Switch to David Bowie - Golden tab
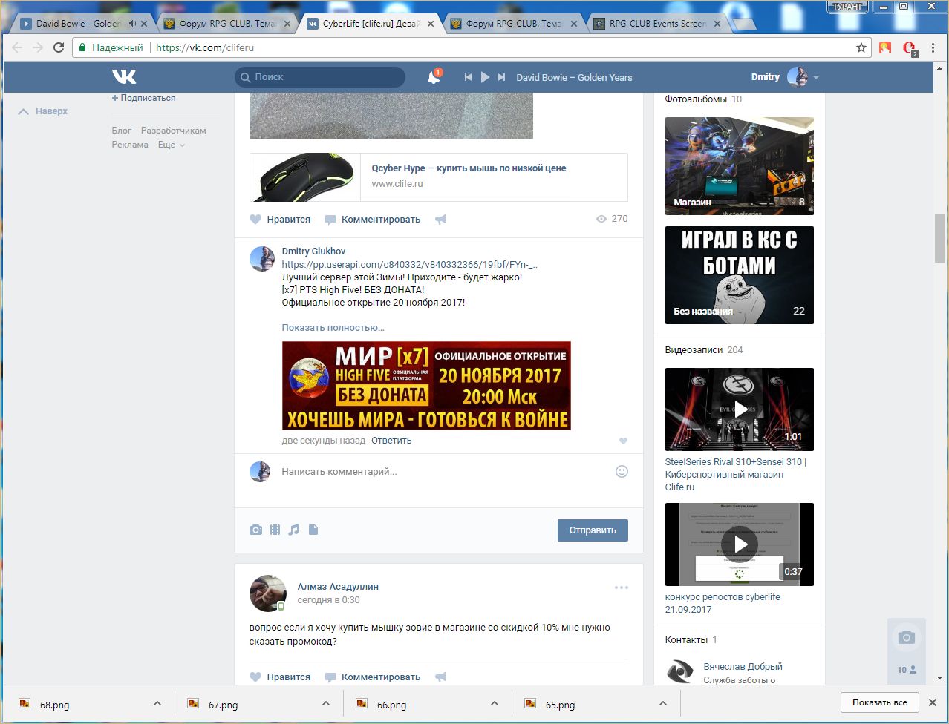 click(x=79, y=24)
